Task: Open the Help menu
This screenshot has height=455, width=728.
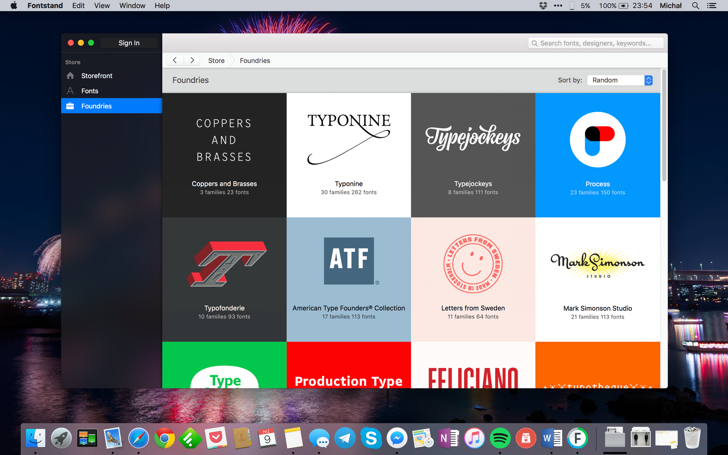Action: click(162, 6)
